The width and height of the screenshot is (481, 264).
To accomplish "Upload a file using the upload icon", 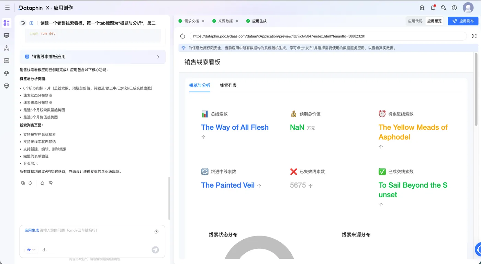I will pyautogui.click(x=44, y=250).
